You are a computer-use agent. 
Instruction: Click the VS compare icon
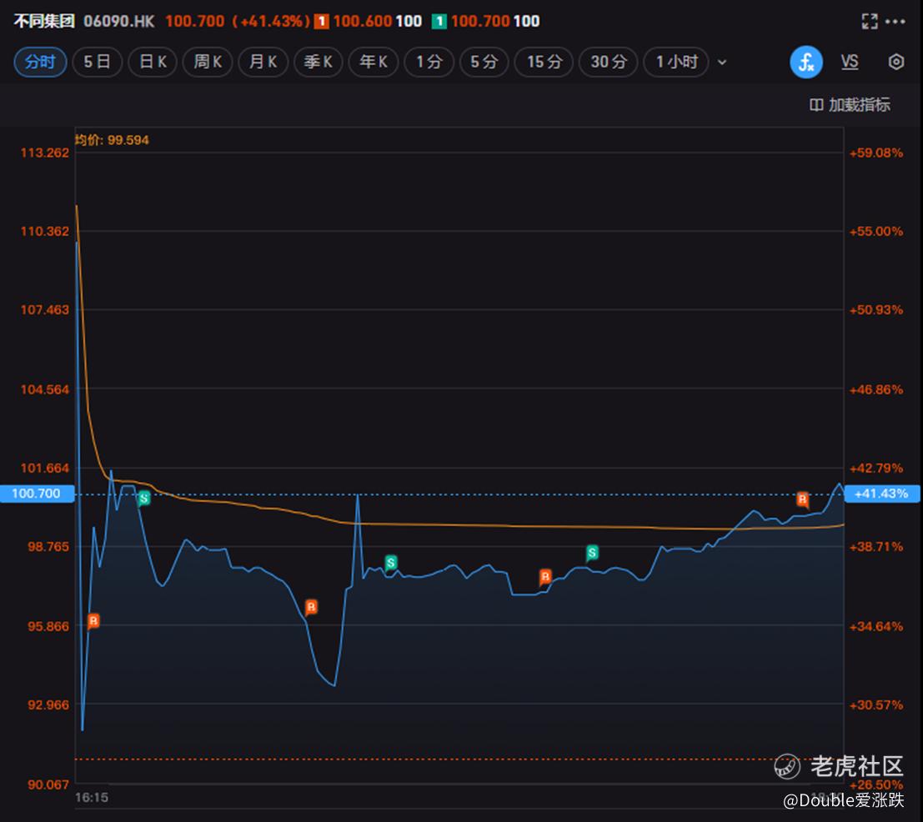tap(850, 63)
